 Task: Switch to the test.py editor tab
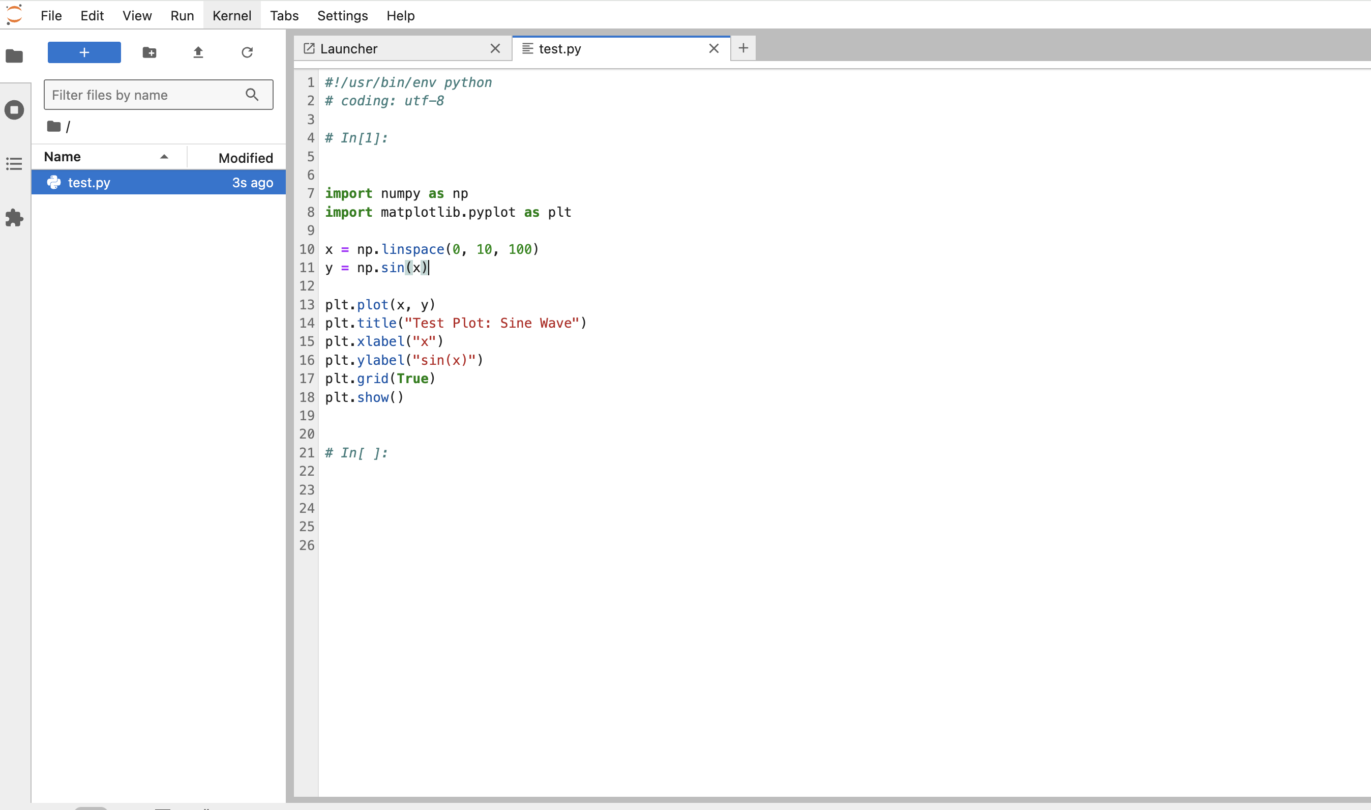(621, 48)
